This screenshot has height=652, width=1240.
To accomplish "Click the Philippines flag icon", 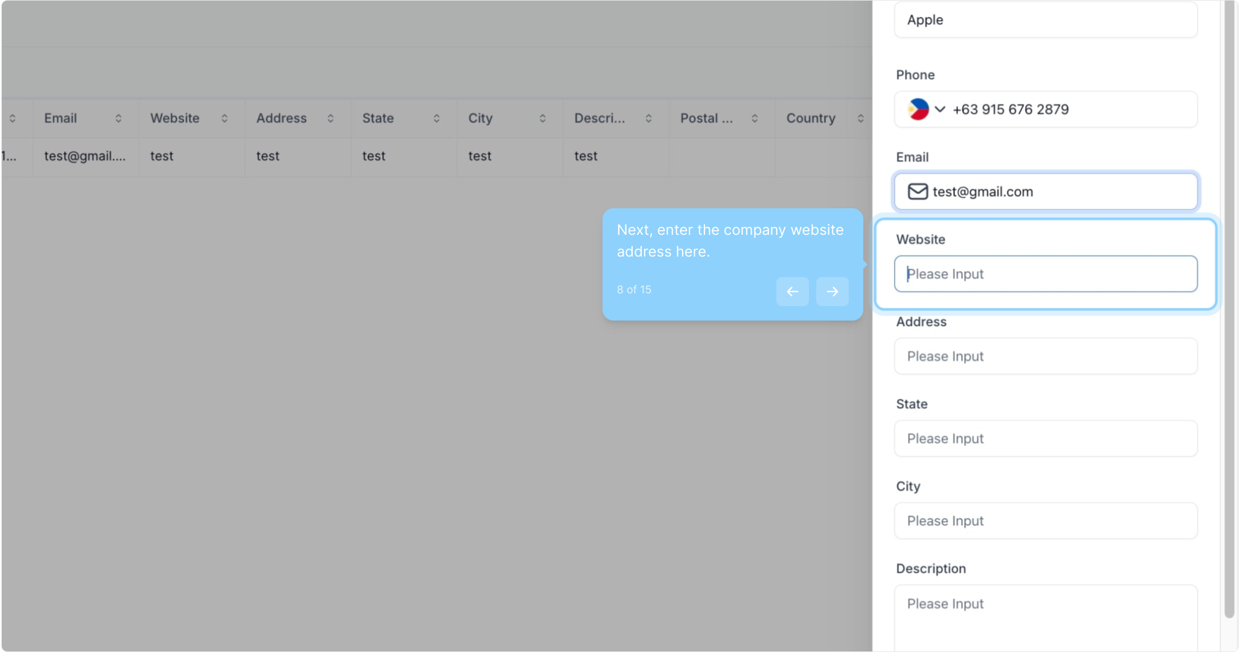I will click(x=918, y=109).
